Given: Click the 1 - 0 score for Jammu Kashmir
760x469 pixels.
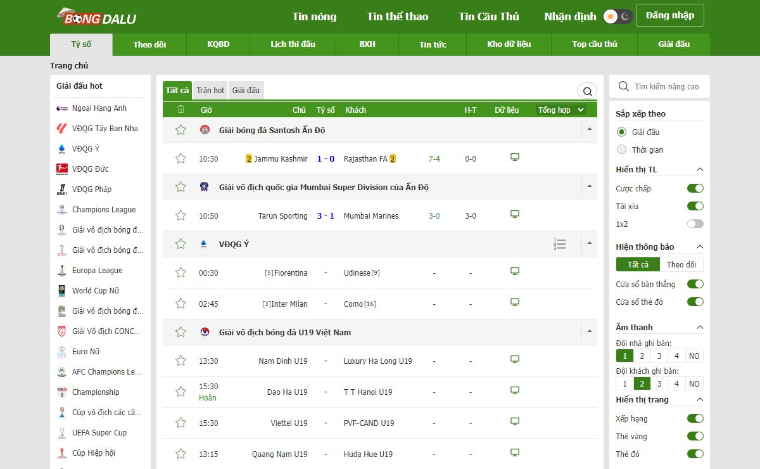Looking at the screenshot, I should 326,158.
